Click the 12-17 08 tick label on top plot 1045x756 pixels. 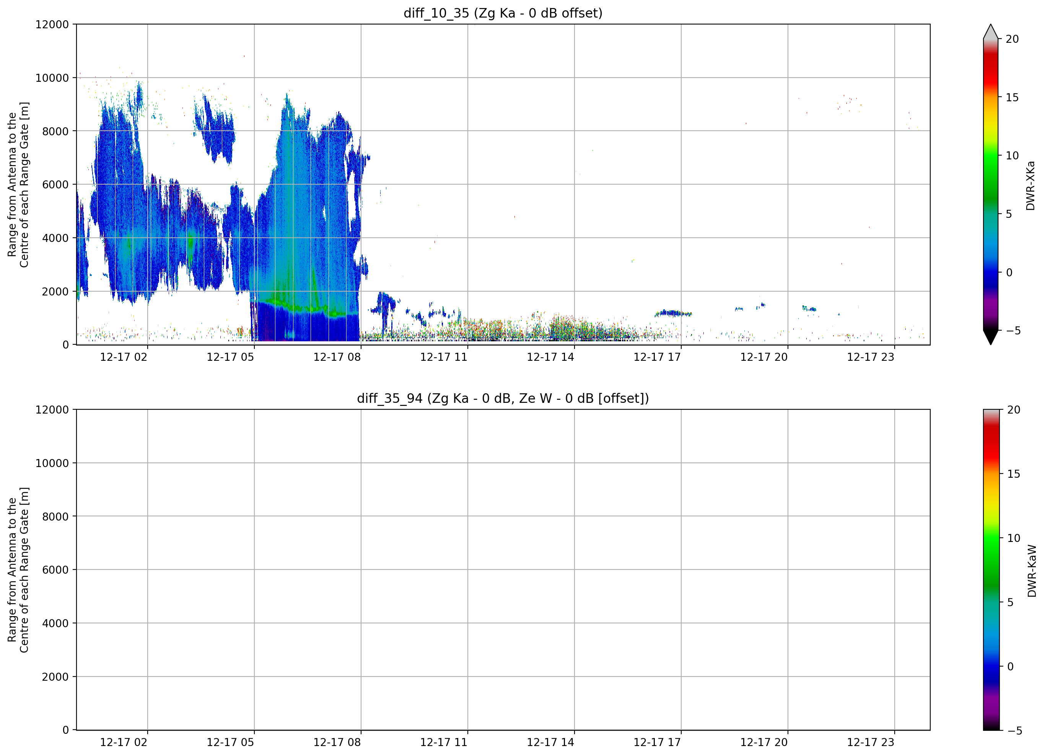click(337, 357)
